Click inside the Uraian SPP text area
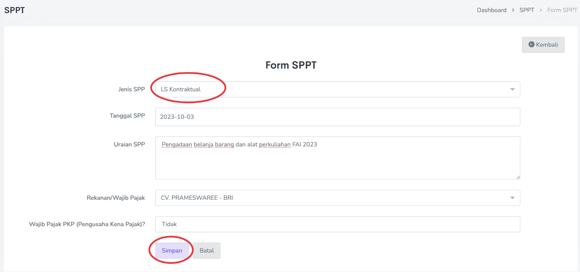 pyautogui.click(x=337, y=161)
